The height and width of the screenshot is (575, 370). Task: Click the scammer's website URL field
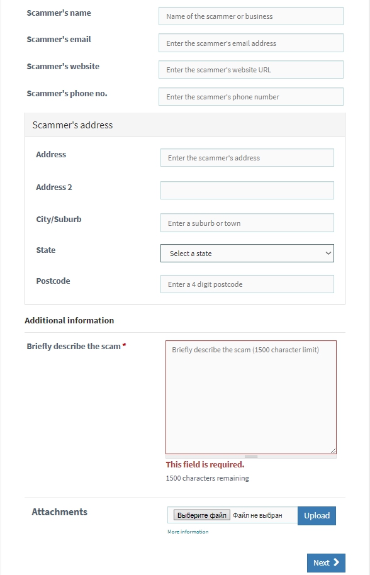pos(251,70)
